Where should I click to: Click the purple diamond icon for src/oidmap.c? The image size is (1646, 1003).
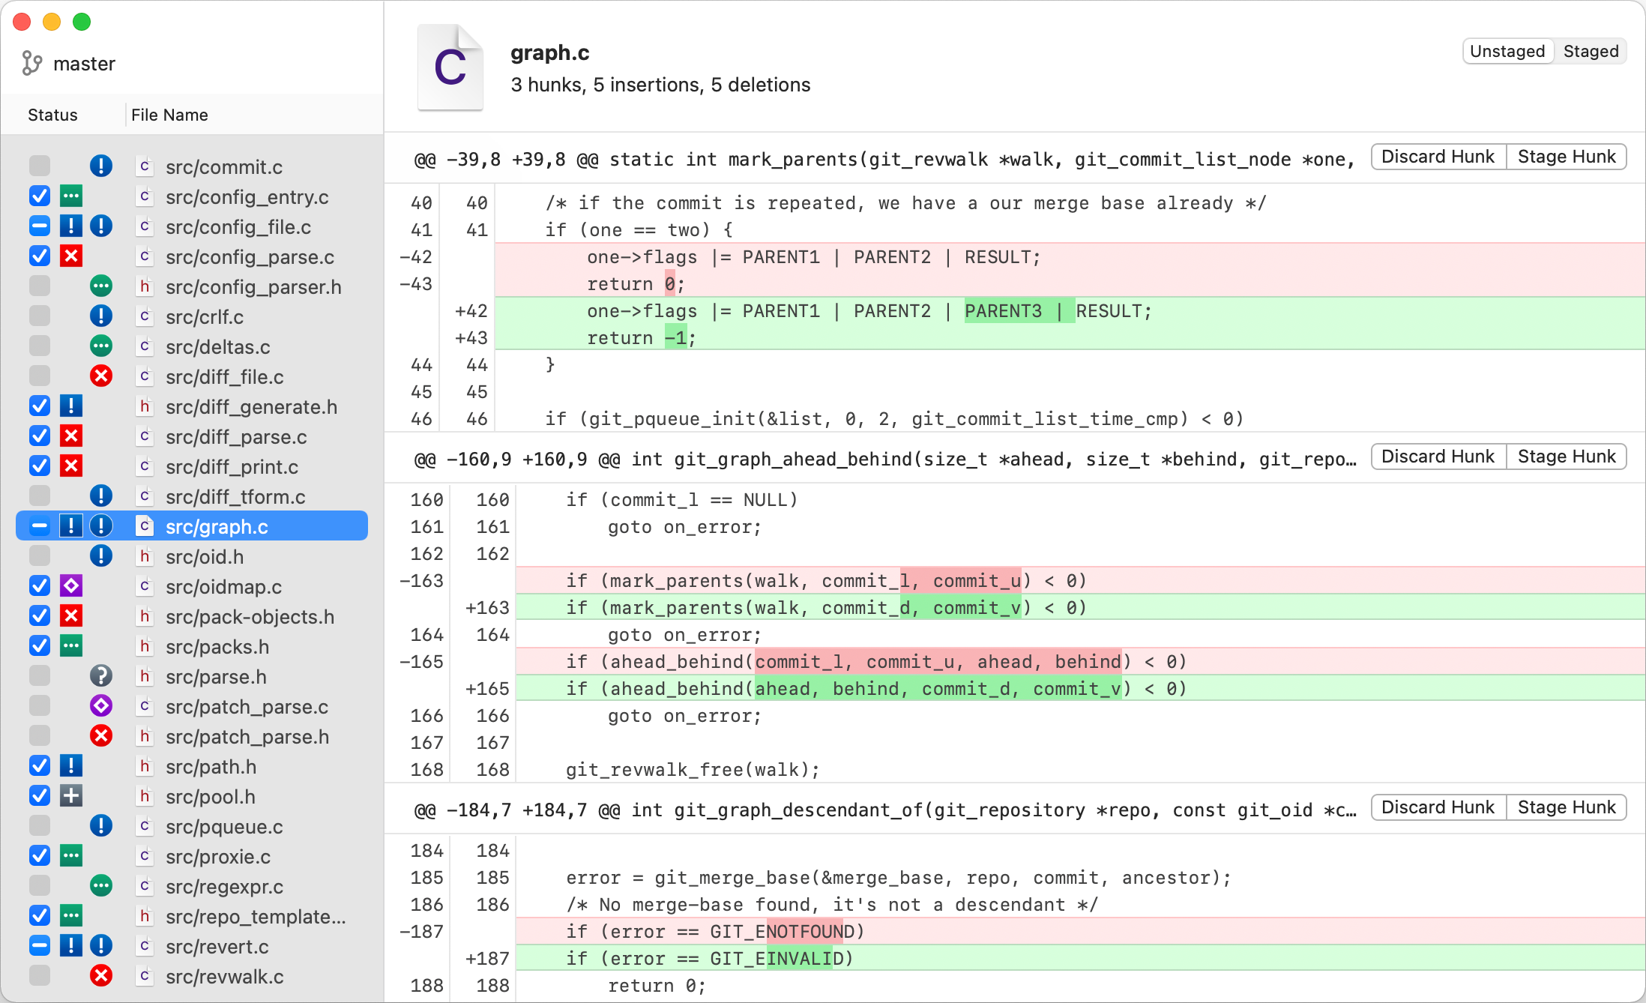coord(71,586)
